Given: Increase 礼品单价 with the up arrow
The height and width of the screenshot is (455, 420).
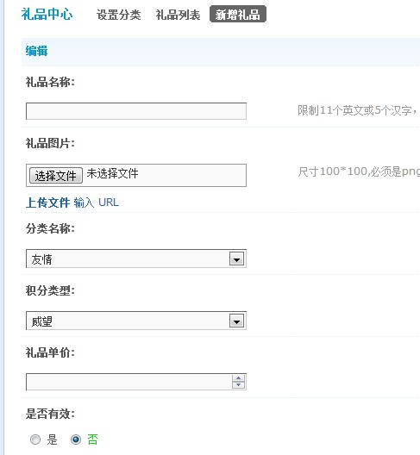Looking at the screenshot, I should pyautogui.click(x=239, y=378).
